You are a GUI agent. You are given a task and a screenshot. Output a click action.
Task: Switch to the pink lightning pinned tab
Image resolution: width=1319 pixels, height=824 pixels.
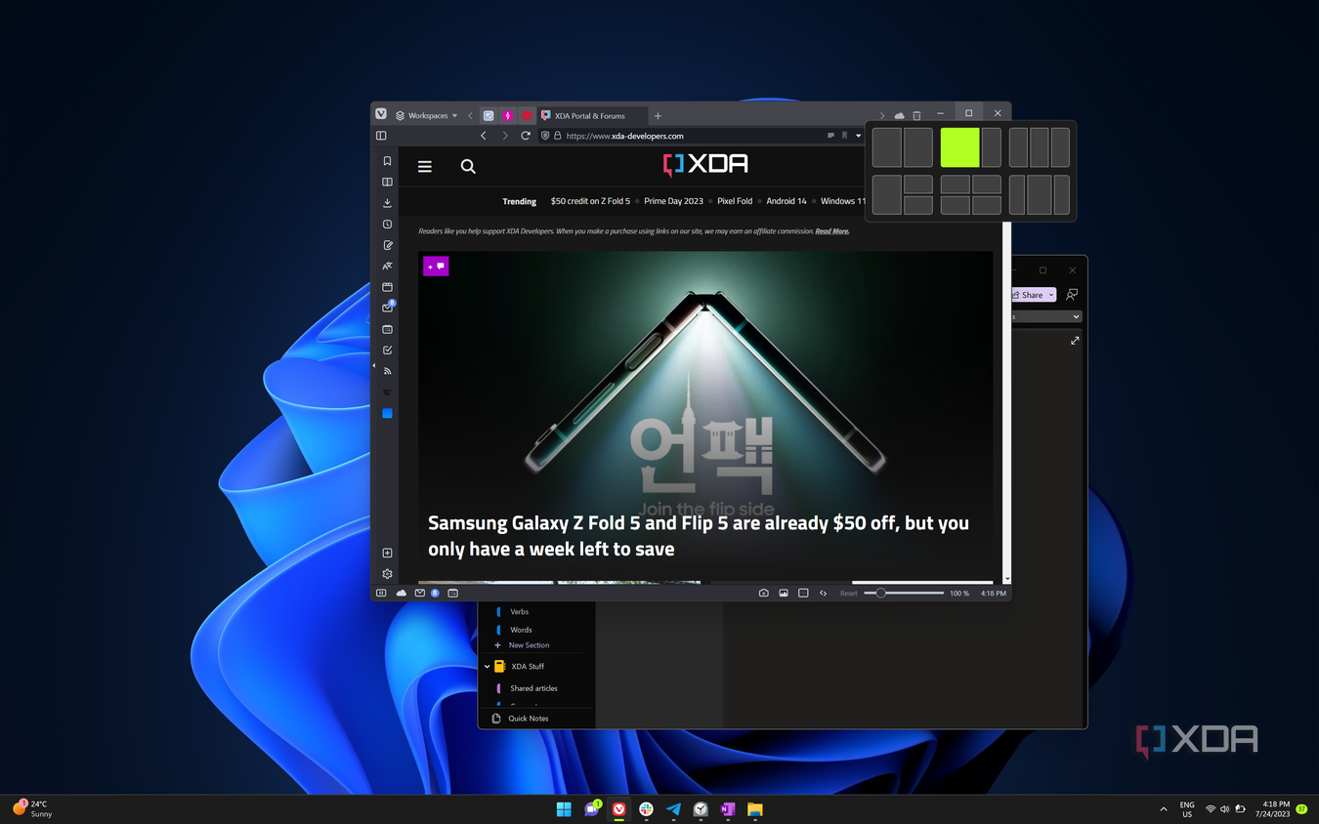click(507, 115)
